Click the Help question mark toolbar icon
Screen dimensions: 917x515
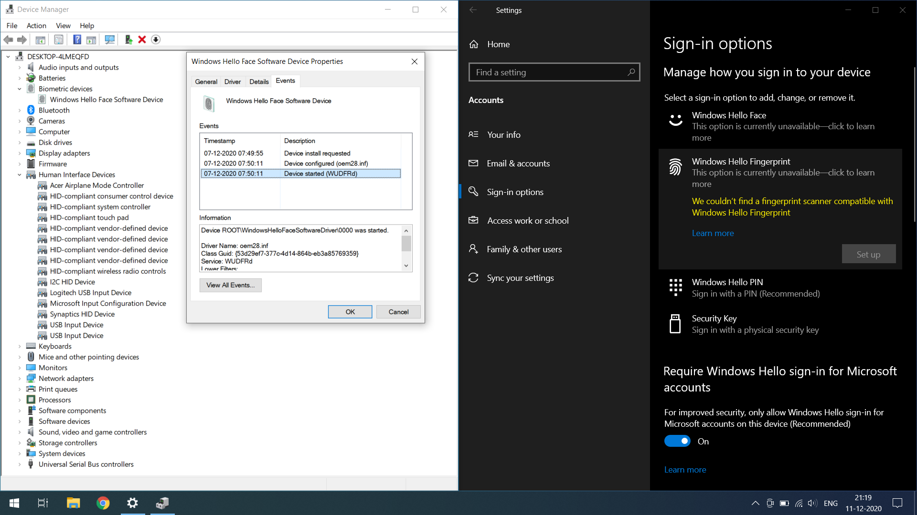pos(77,40)
